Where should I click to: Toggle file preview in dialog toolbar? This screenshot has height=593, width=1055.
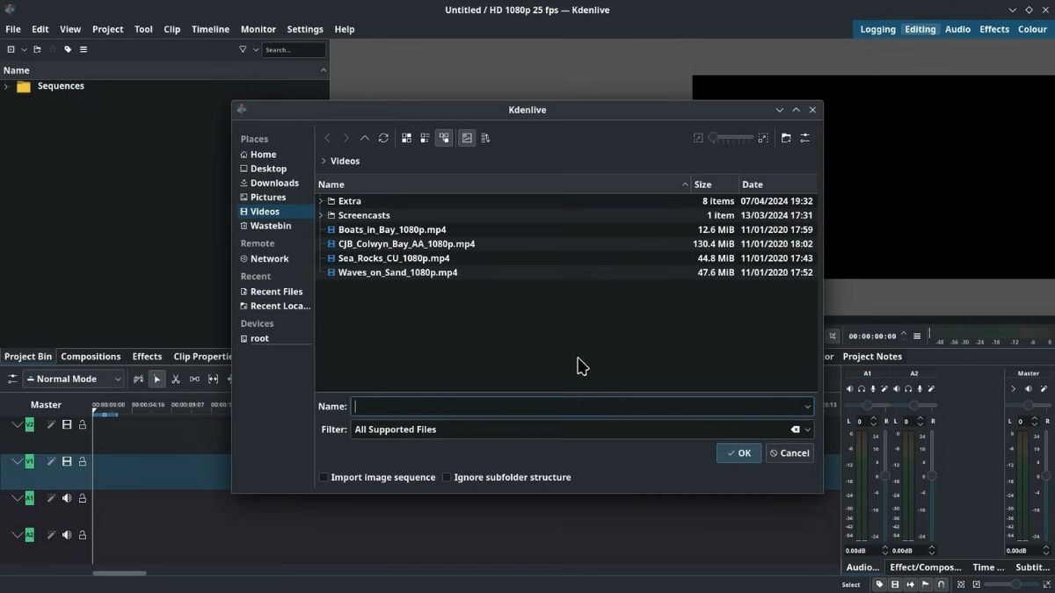(467, 138)
